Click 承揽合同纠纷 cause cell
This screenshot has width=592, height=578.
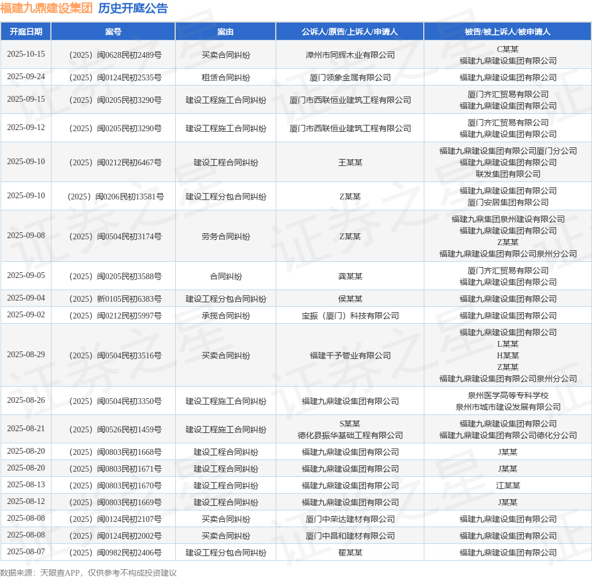click(x=226, y=316)
